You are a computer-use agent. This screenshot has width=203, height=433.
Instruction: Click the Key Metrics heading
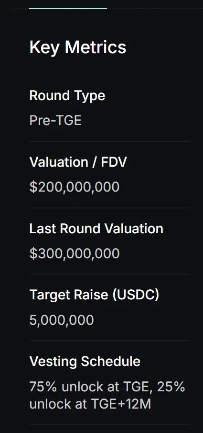click(x=78, y=47)
